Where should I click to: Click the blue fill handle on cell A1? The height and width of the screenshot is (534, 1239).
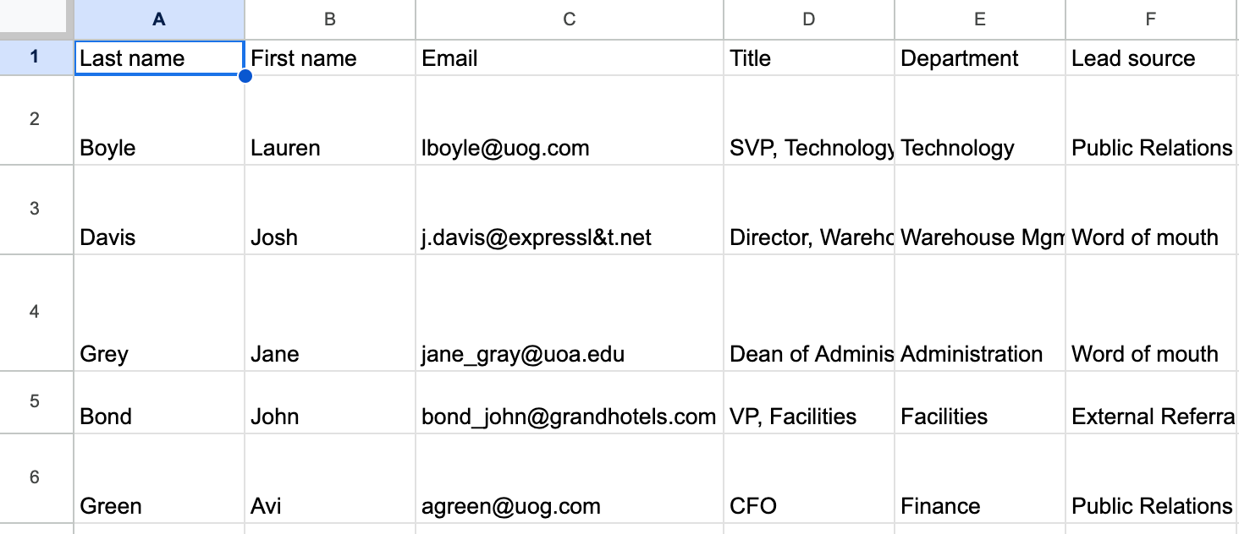[x=245, y=76]
